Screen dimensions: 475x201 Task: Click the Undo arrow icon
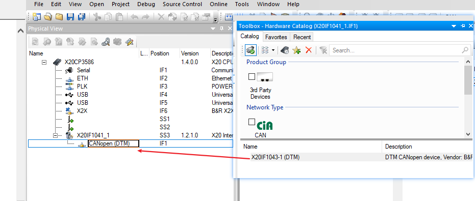point(135,17)
